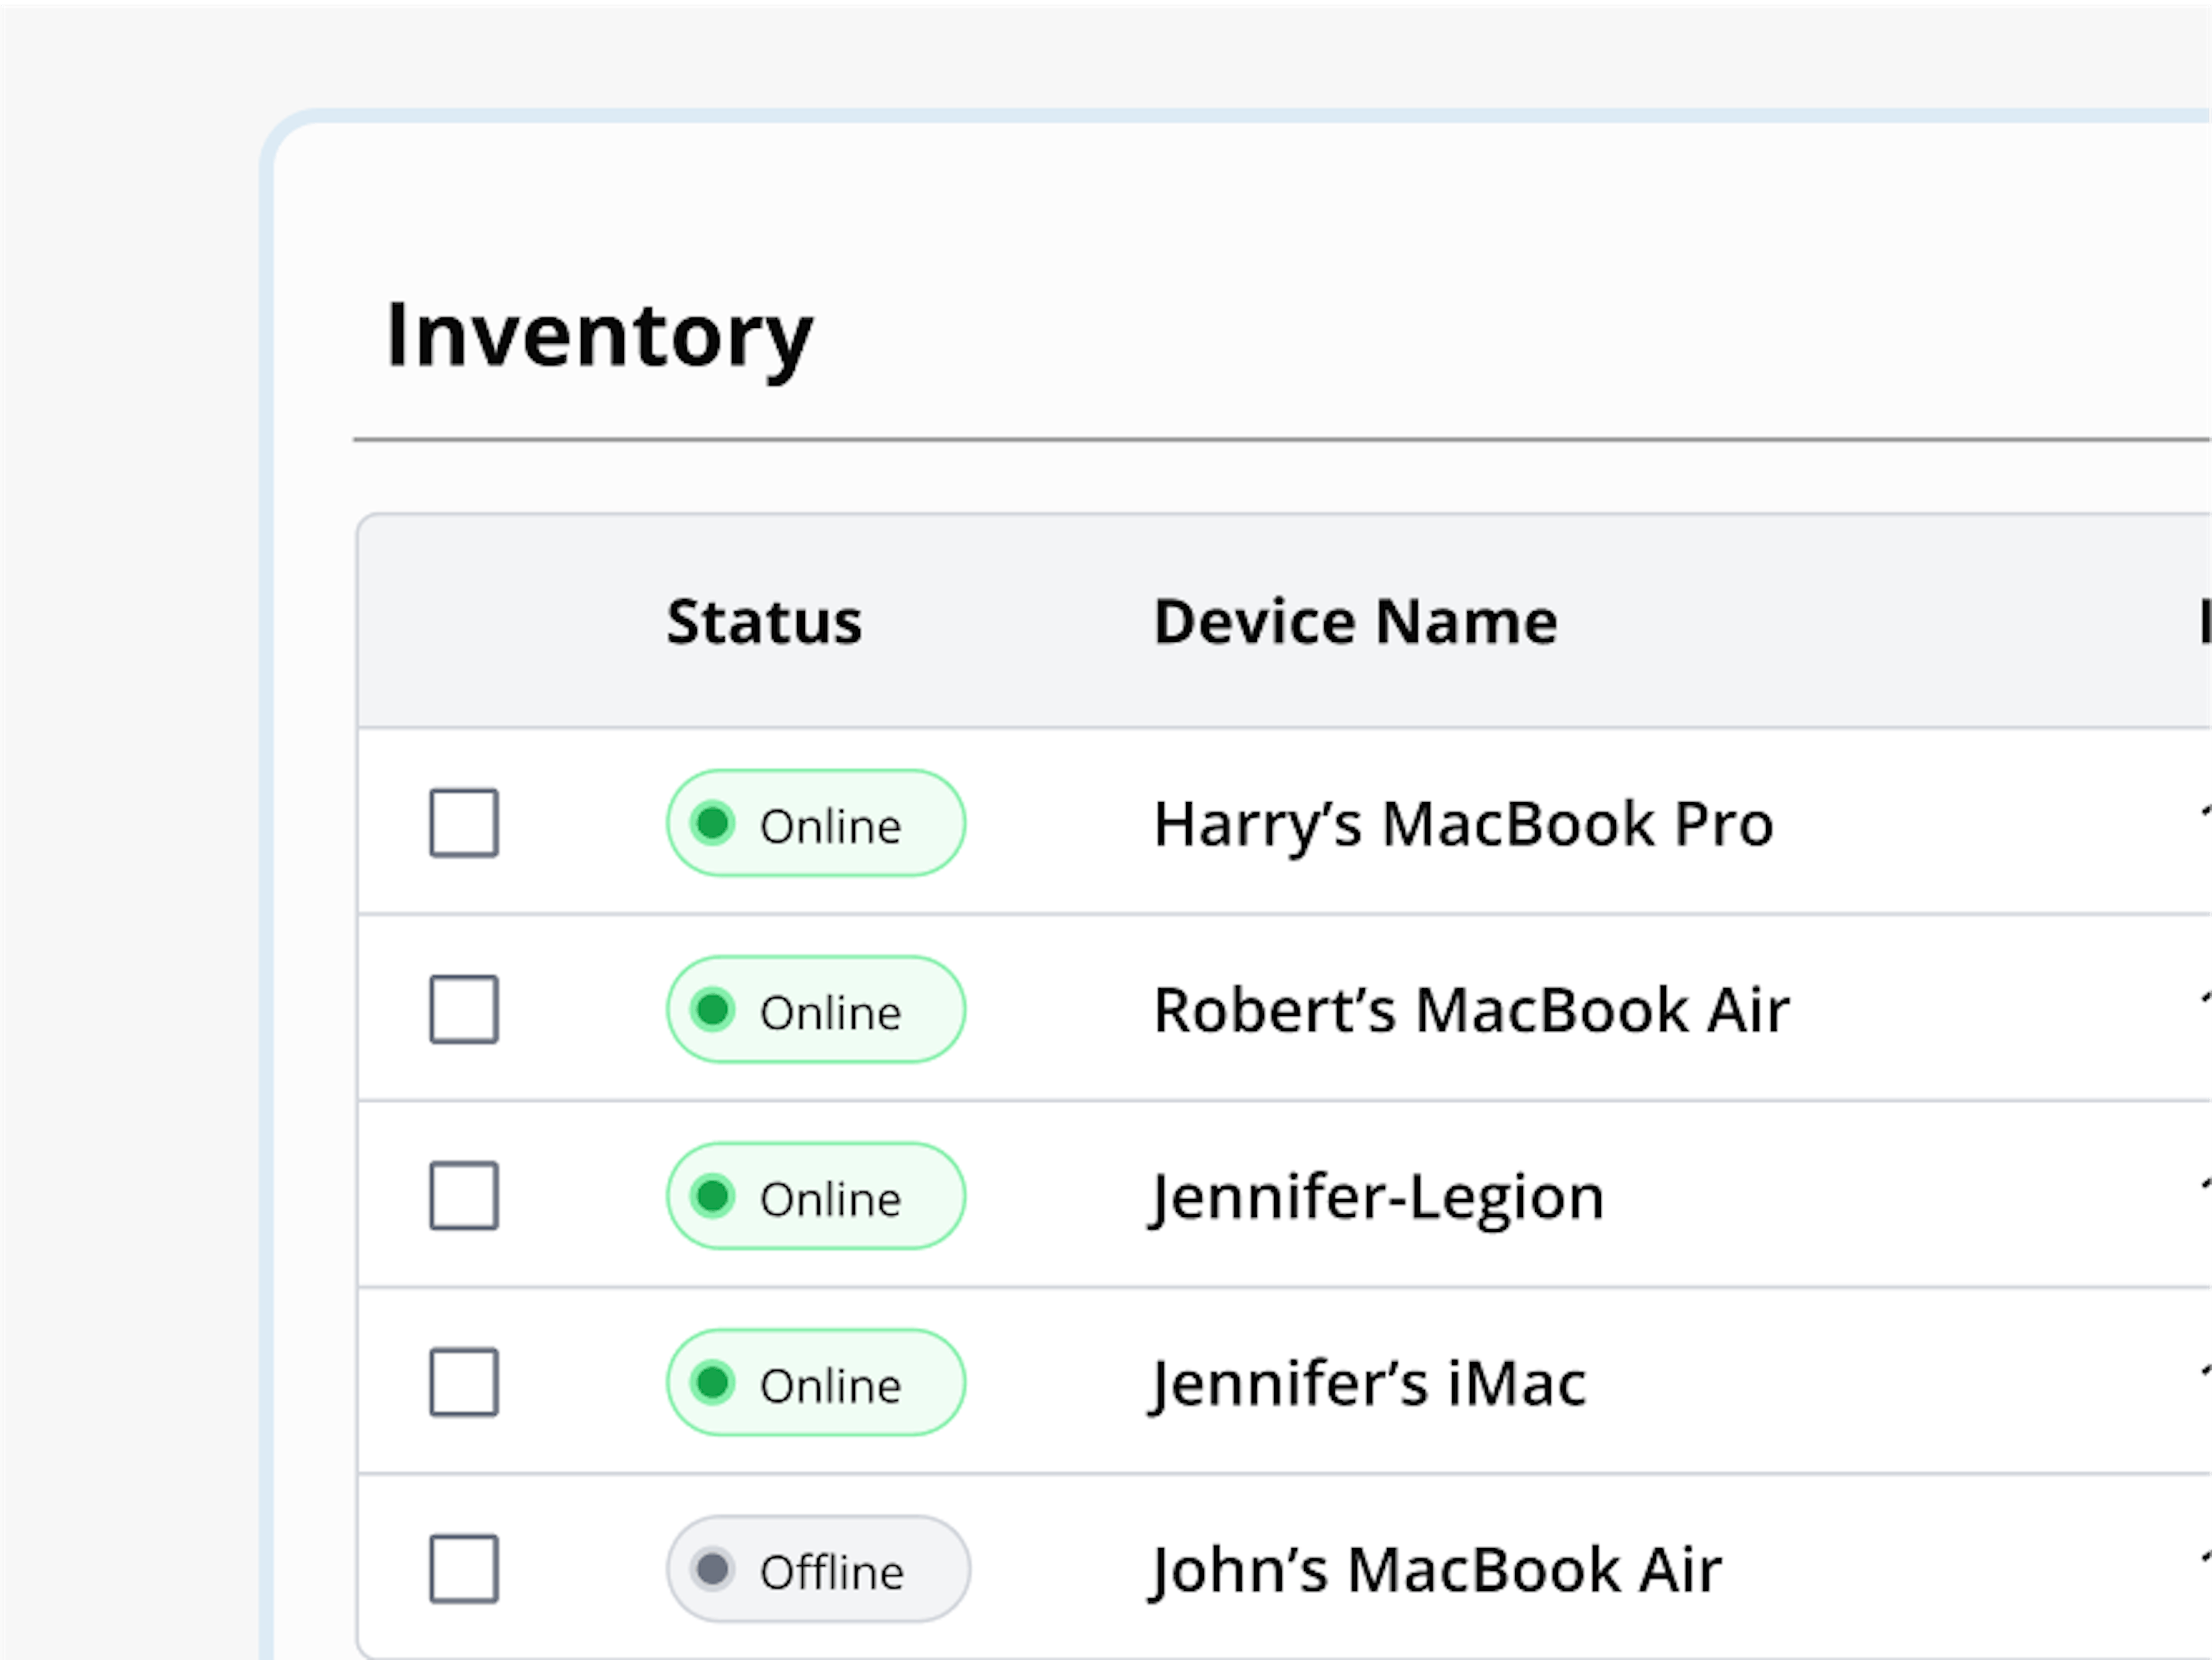
Task: Toggle checkbox for Jennifer's iMac
Action: pyautogui.click(x=464, y=1382)
